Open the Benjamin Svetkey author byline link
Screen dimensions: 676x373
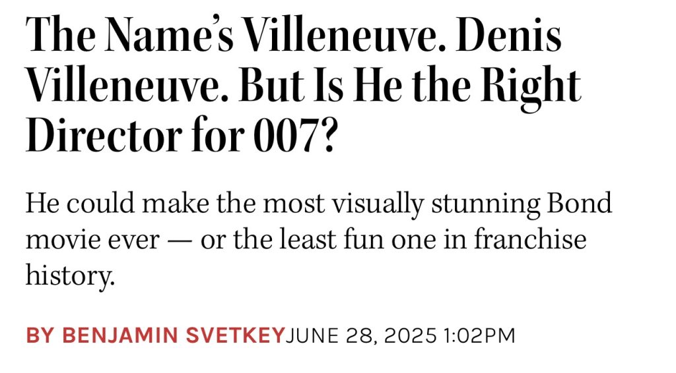(x=154, y=335)
